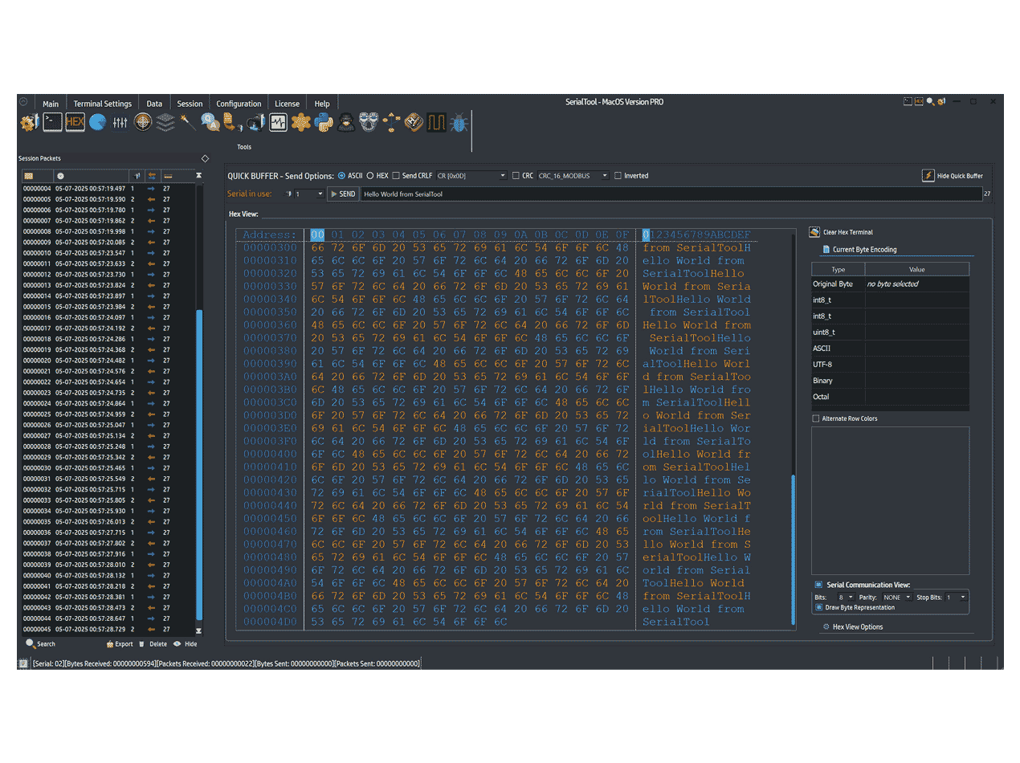The image size is (1020, 763).
Task: Select the ASCII send option
Action: click(350, 175)
